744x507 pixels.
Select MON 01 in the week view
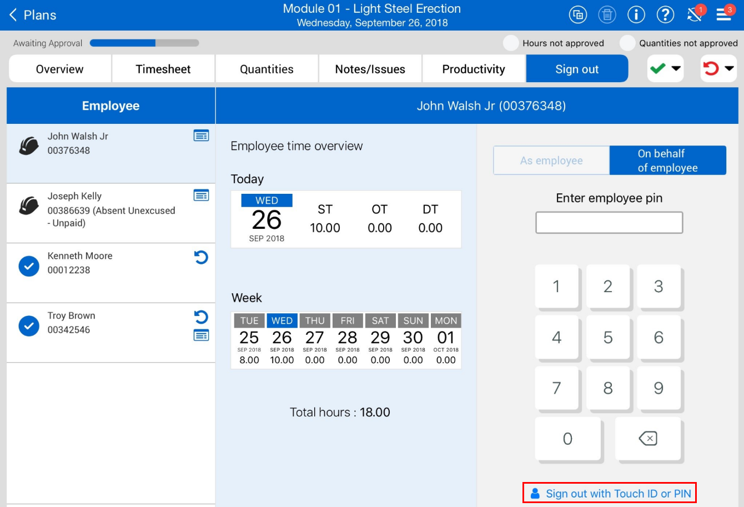[446, 340]
